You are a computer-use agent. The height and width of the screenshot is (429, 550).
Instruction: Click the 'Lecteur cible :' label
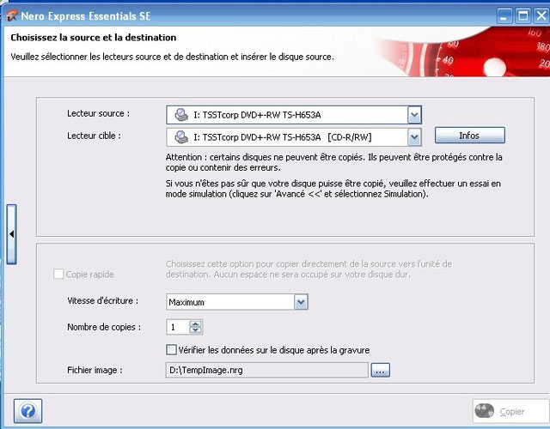point(94,136)
